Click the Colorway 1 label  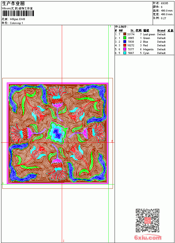pyautogui.click(x=16, y=23)
